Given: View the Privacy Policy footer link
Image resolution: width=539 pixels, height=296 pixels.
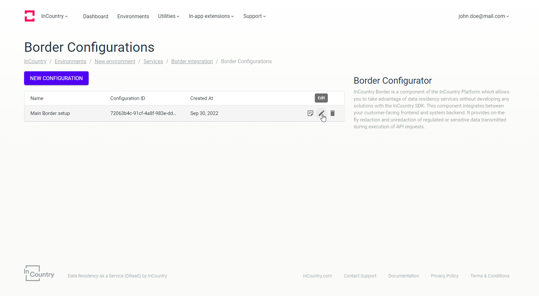Looking at the screenshot, I should pos(444,276).
